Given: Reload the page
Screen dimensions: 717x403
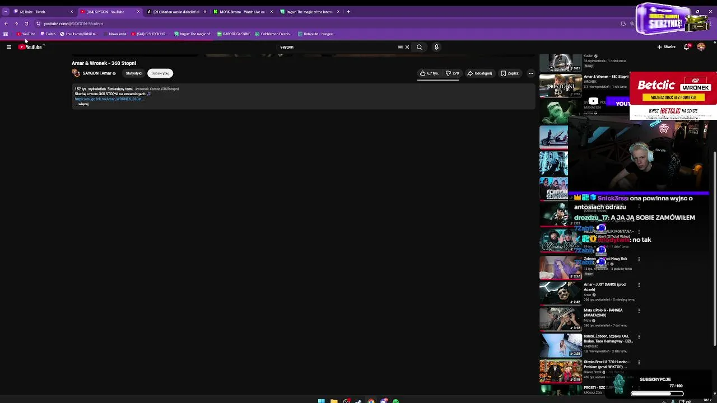Looking at the screenshot, I should click(x=26, y=24).
